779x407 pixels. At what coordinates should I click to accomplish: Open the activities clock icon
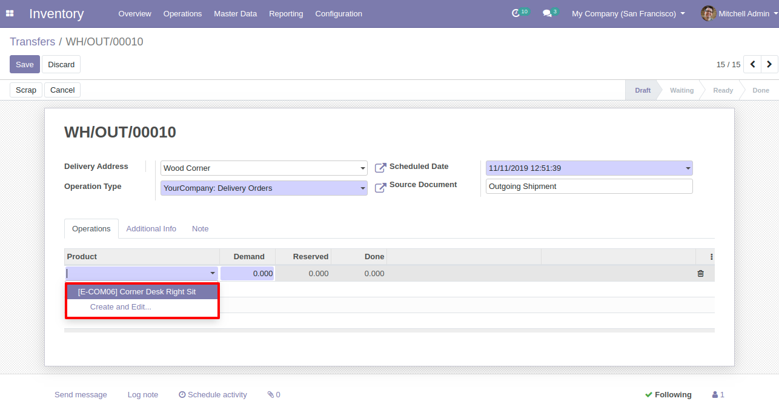[516, 13]
